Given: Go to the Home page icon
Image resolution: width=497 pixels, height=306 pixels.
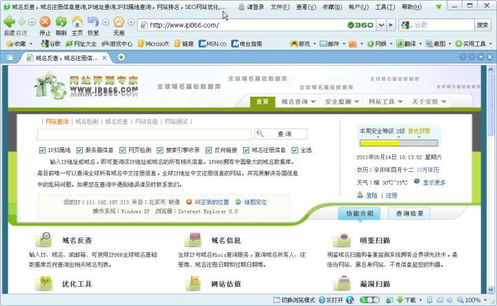Looking at the screenshot, I should click(77, 22).
